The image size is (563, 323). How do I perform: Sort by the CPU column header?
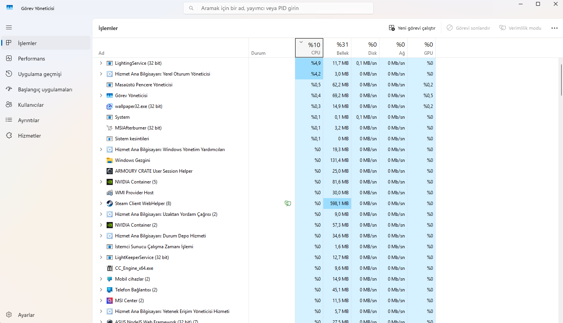click(309, 48)
